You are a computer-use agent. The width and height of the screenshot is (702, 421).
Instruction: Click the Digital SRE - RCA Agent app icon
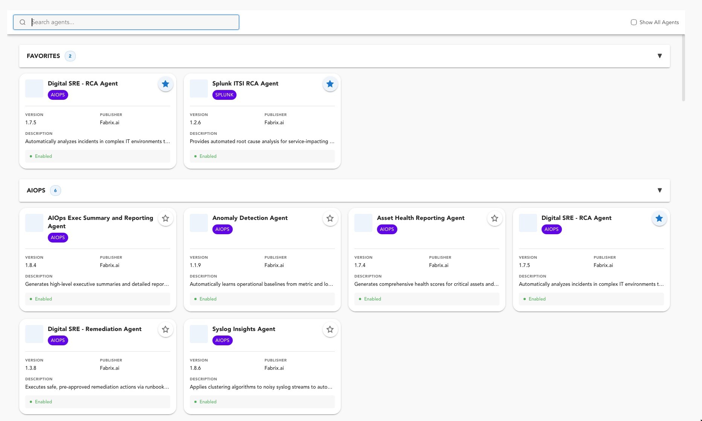pos(34,88)
